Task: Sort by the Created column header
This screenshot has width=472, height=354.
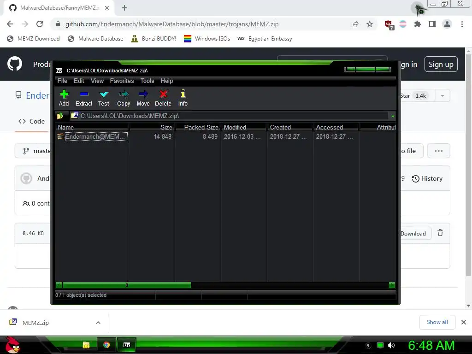Action: click(x=290, y=127)
